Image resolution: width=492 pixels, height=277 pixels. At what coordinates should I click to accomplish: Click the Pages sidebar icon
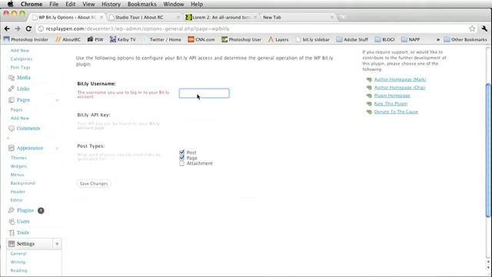click(x=12, y=100)
